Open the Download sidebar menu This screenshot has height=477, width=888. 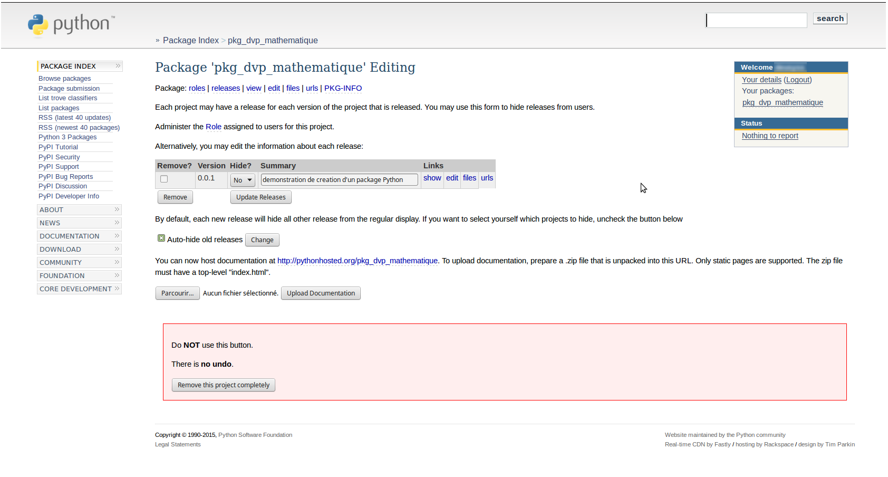[79, 250]
